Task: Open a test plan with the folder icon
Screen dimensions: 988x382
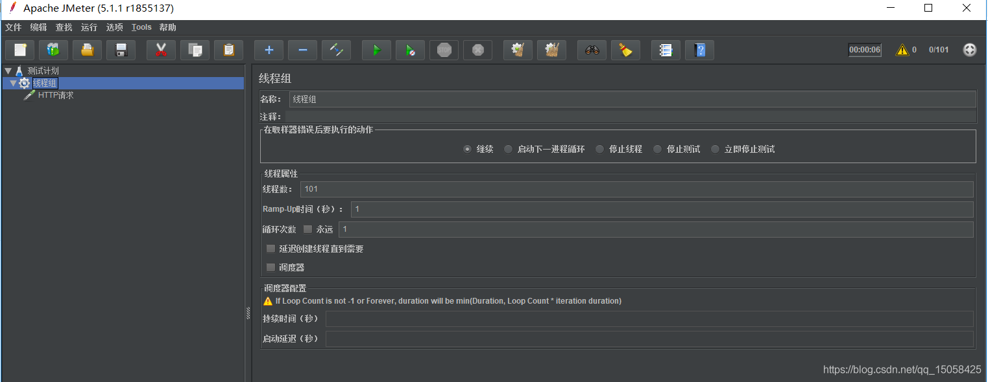Action: pyautogui.click(x=87, y=50)
